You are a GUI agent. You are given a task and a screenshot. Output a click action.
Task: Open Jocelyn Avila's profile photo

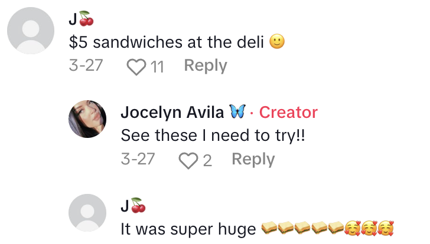coord(88,118)
